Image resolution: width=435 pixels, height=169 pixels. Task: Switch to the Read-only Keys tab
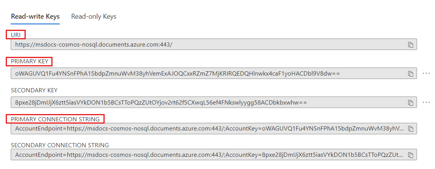(94, 16)
